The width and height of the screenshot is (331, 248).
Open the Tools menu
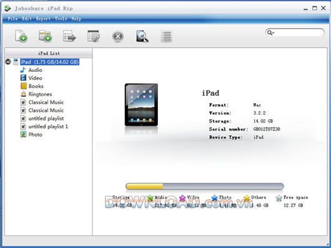[61, 19]
